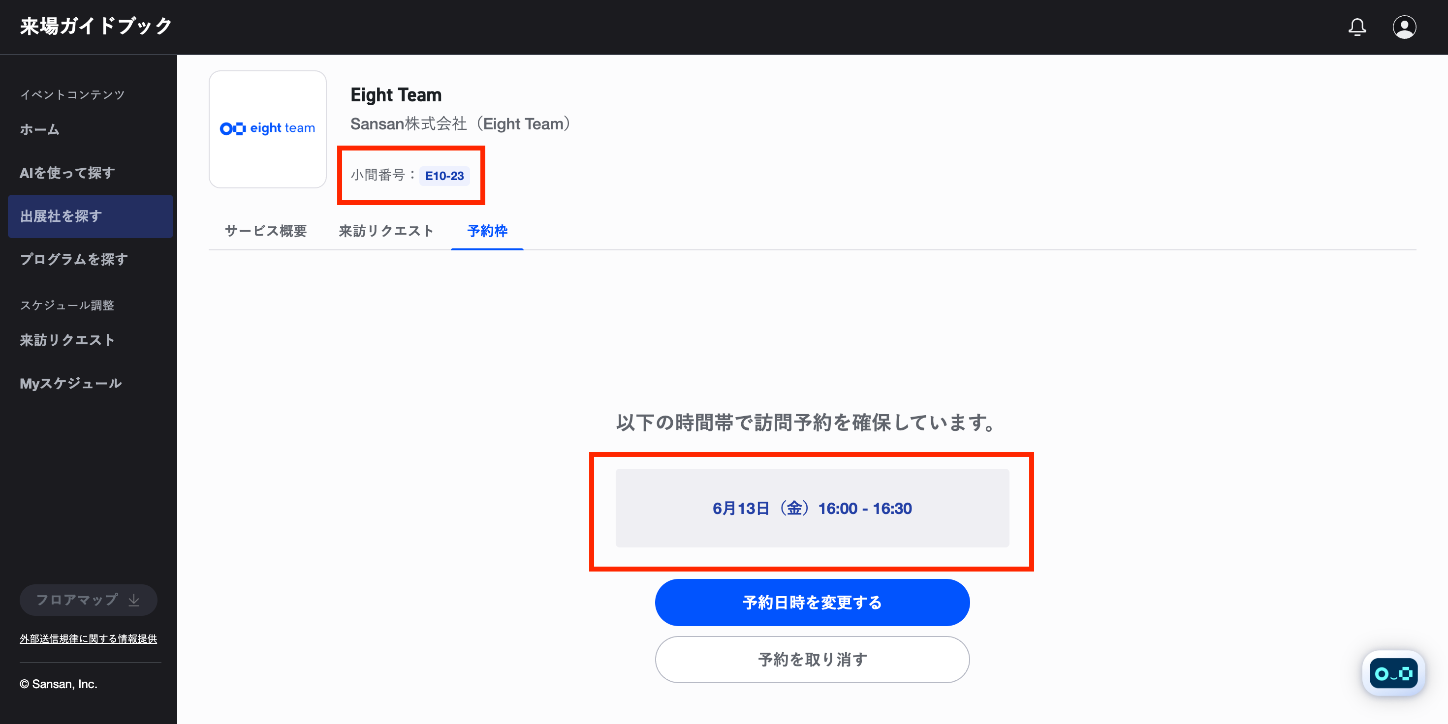Viewport: 1448px width, 724px height.
Task: Click Sansan株式会社（Eight Team） company name
Action: 462,124
